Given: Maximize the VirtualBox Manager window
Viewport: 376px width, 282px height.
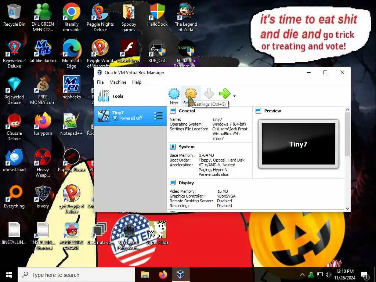Looking at the screenshot, I should click(325, 72).
